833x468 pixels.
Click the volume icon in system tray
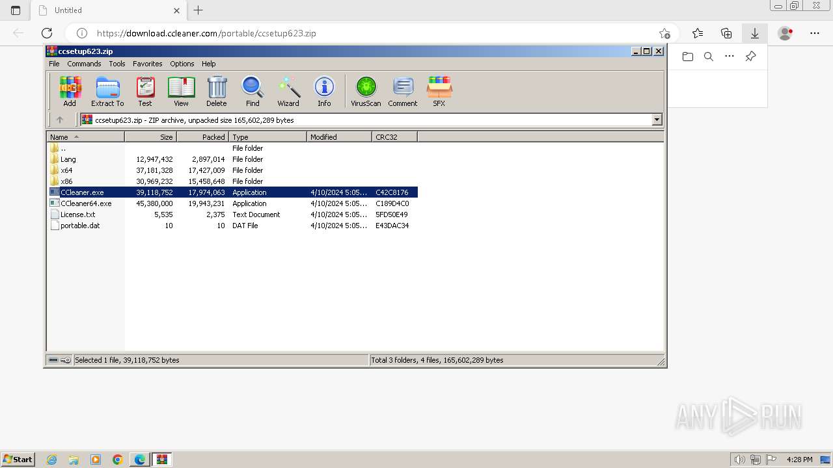tap(740, 460)
